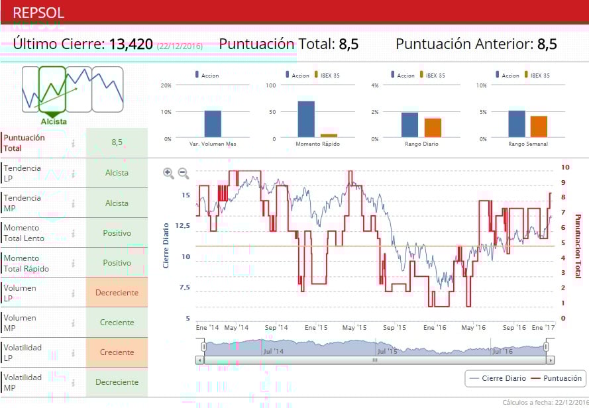Click the navigator scrollbar center grip
The width and height of the screenshot is (589, 408).
point(374,360)
